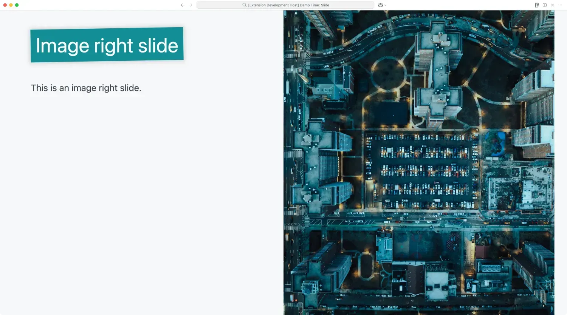
Task: Click the blue playground in the aerial photo
Action: [496, 141]
